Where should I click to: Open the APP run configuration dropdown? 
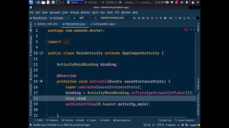[82, 18]
